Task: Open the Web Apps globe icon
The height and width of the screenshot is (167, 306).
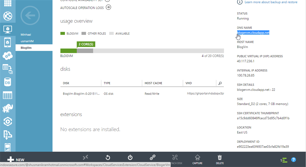Action: coord(7,16)
